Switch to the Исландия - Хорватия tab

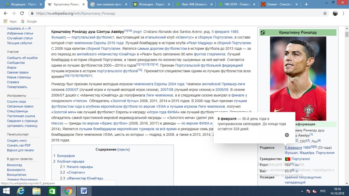[x=152, y=4]
